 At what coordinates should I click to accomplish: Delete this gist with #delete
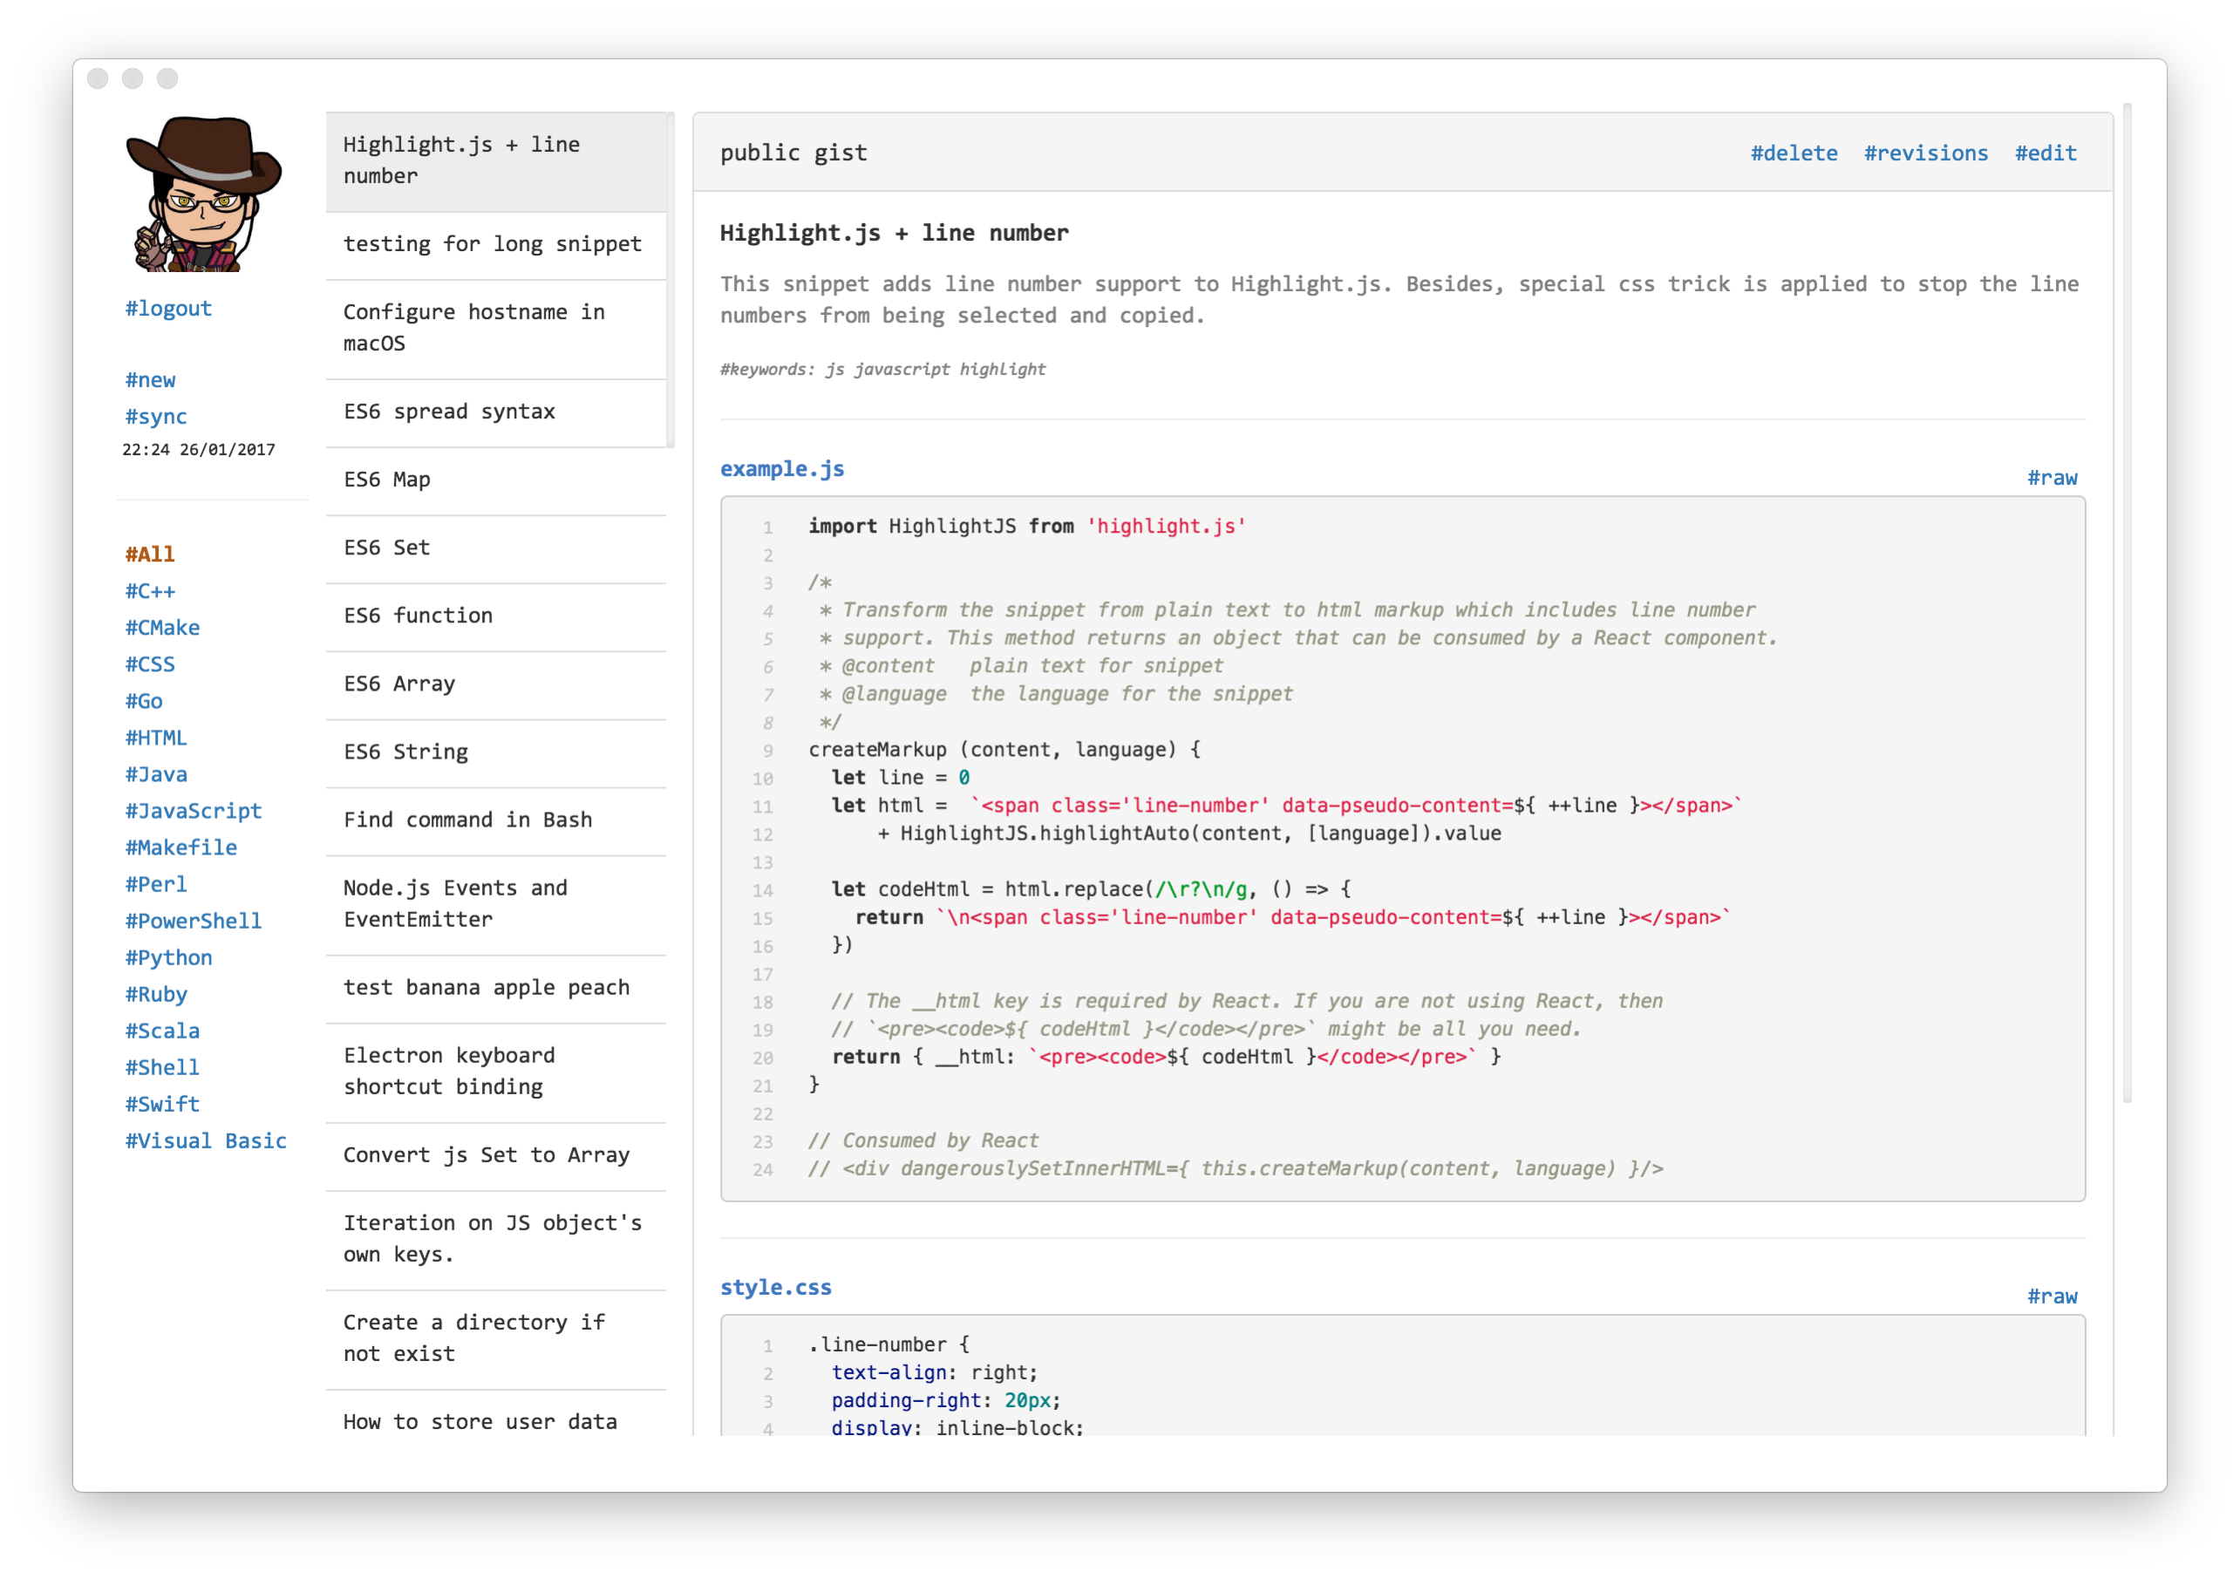1794,153
